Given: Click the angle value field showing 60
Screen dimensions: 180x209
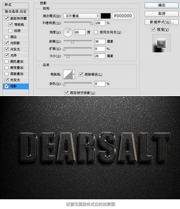Looking at the screenshot, I should pos(80,32).
